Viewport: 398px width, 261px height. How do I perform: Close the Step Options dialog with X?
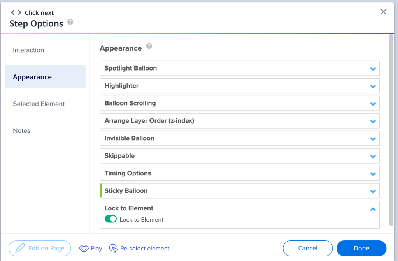pyautogui.click(x=383, y=12)
